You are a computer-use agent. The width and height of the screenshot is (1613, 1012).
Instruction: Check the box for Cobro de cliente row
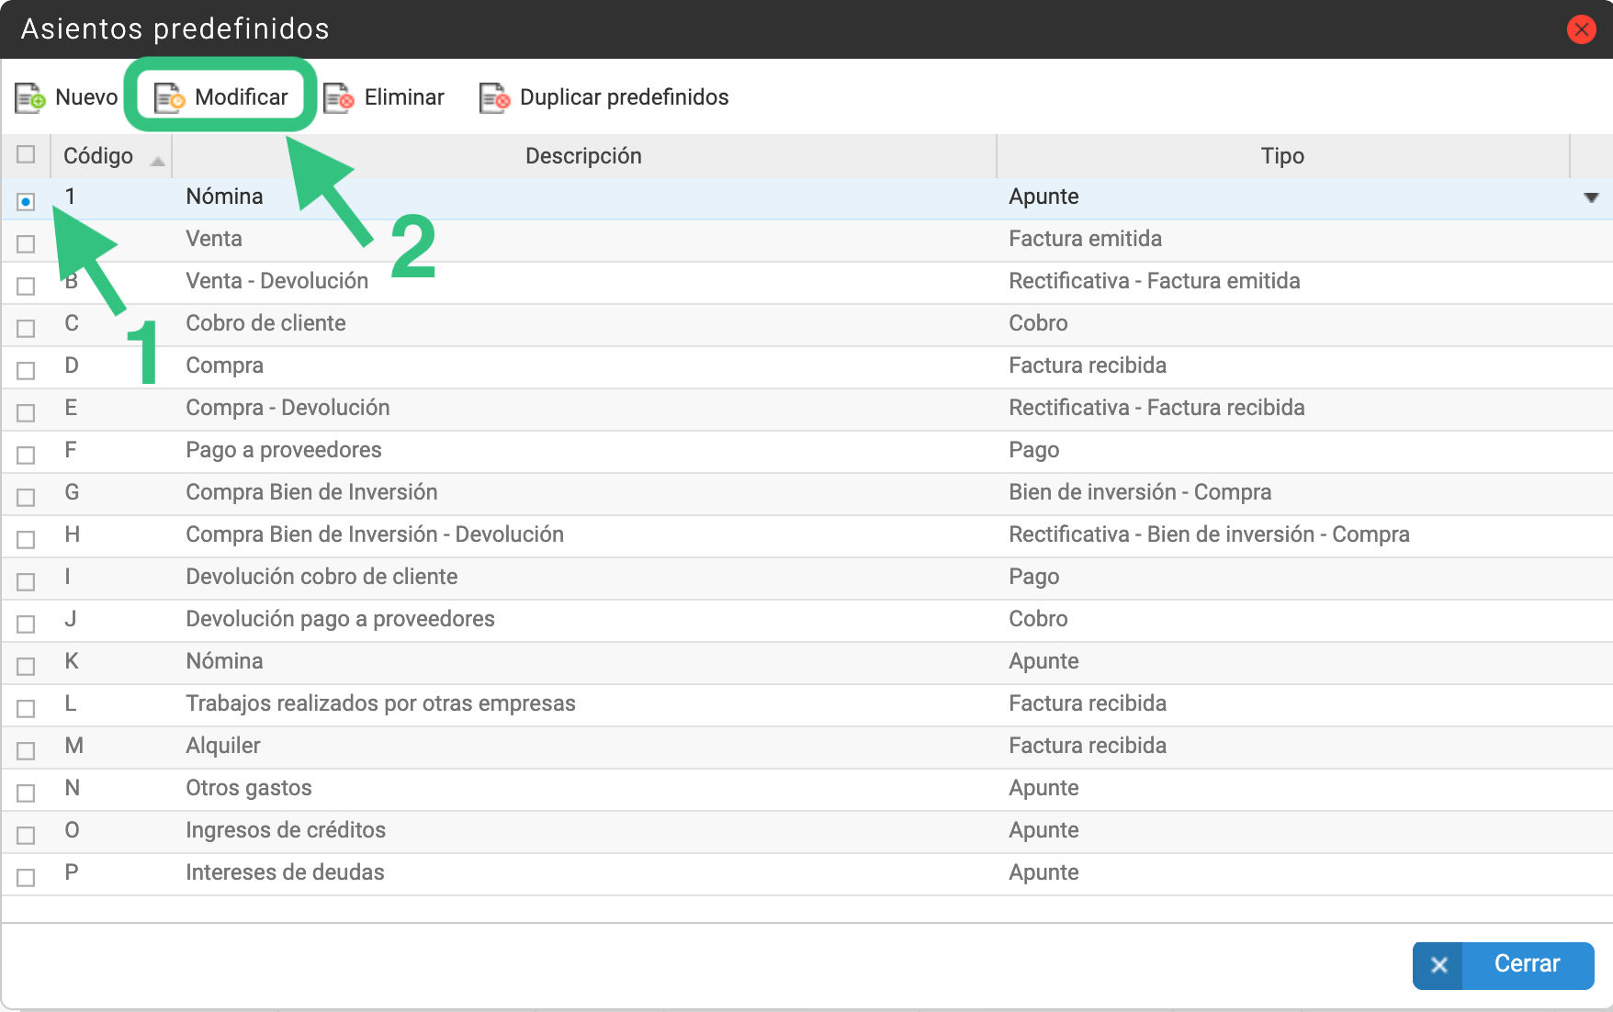coord(26,328)
